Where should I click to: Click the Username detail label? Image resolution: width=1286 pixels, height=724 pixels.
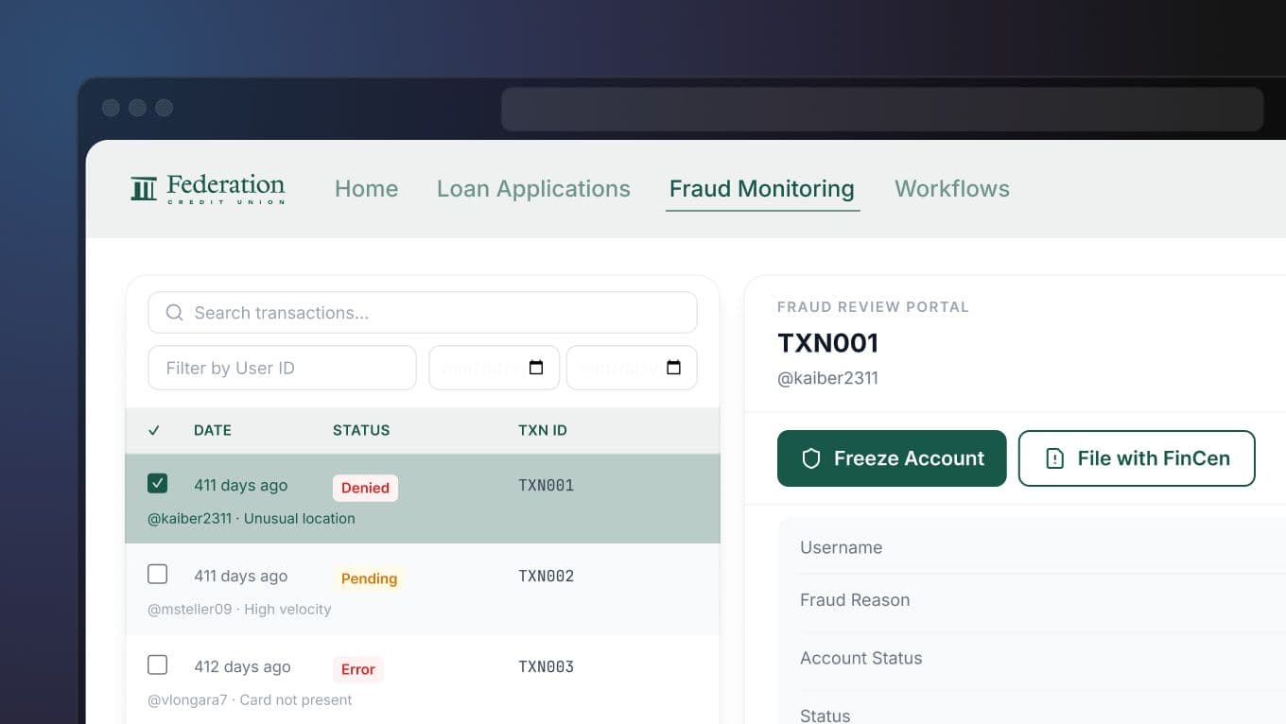[x=841, y=547]
